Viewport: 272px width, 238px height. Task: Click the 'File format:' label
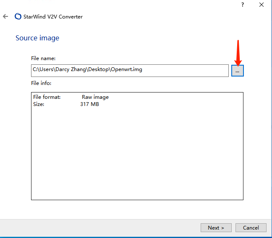coord(47,97)
